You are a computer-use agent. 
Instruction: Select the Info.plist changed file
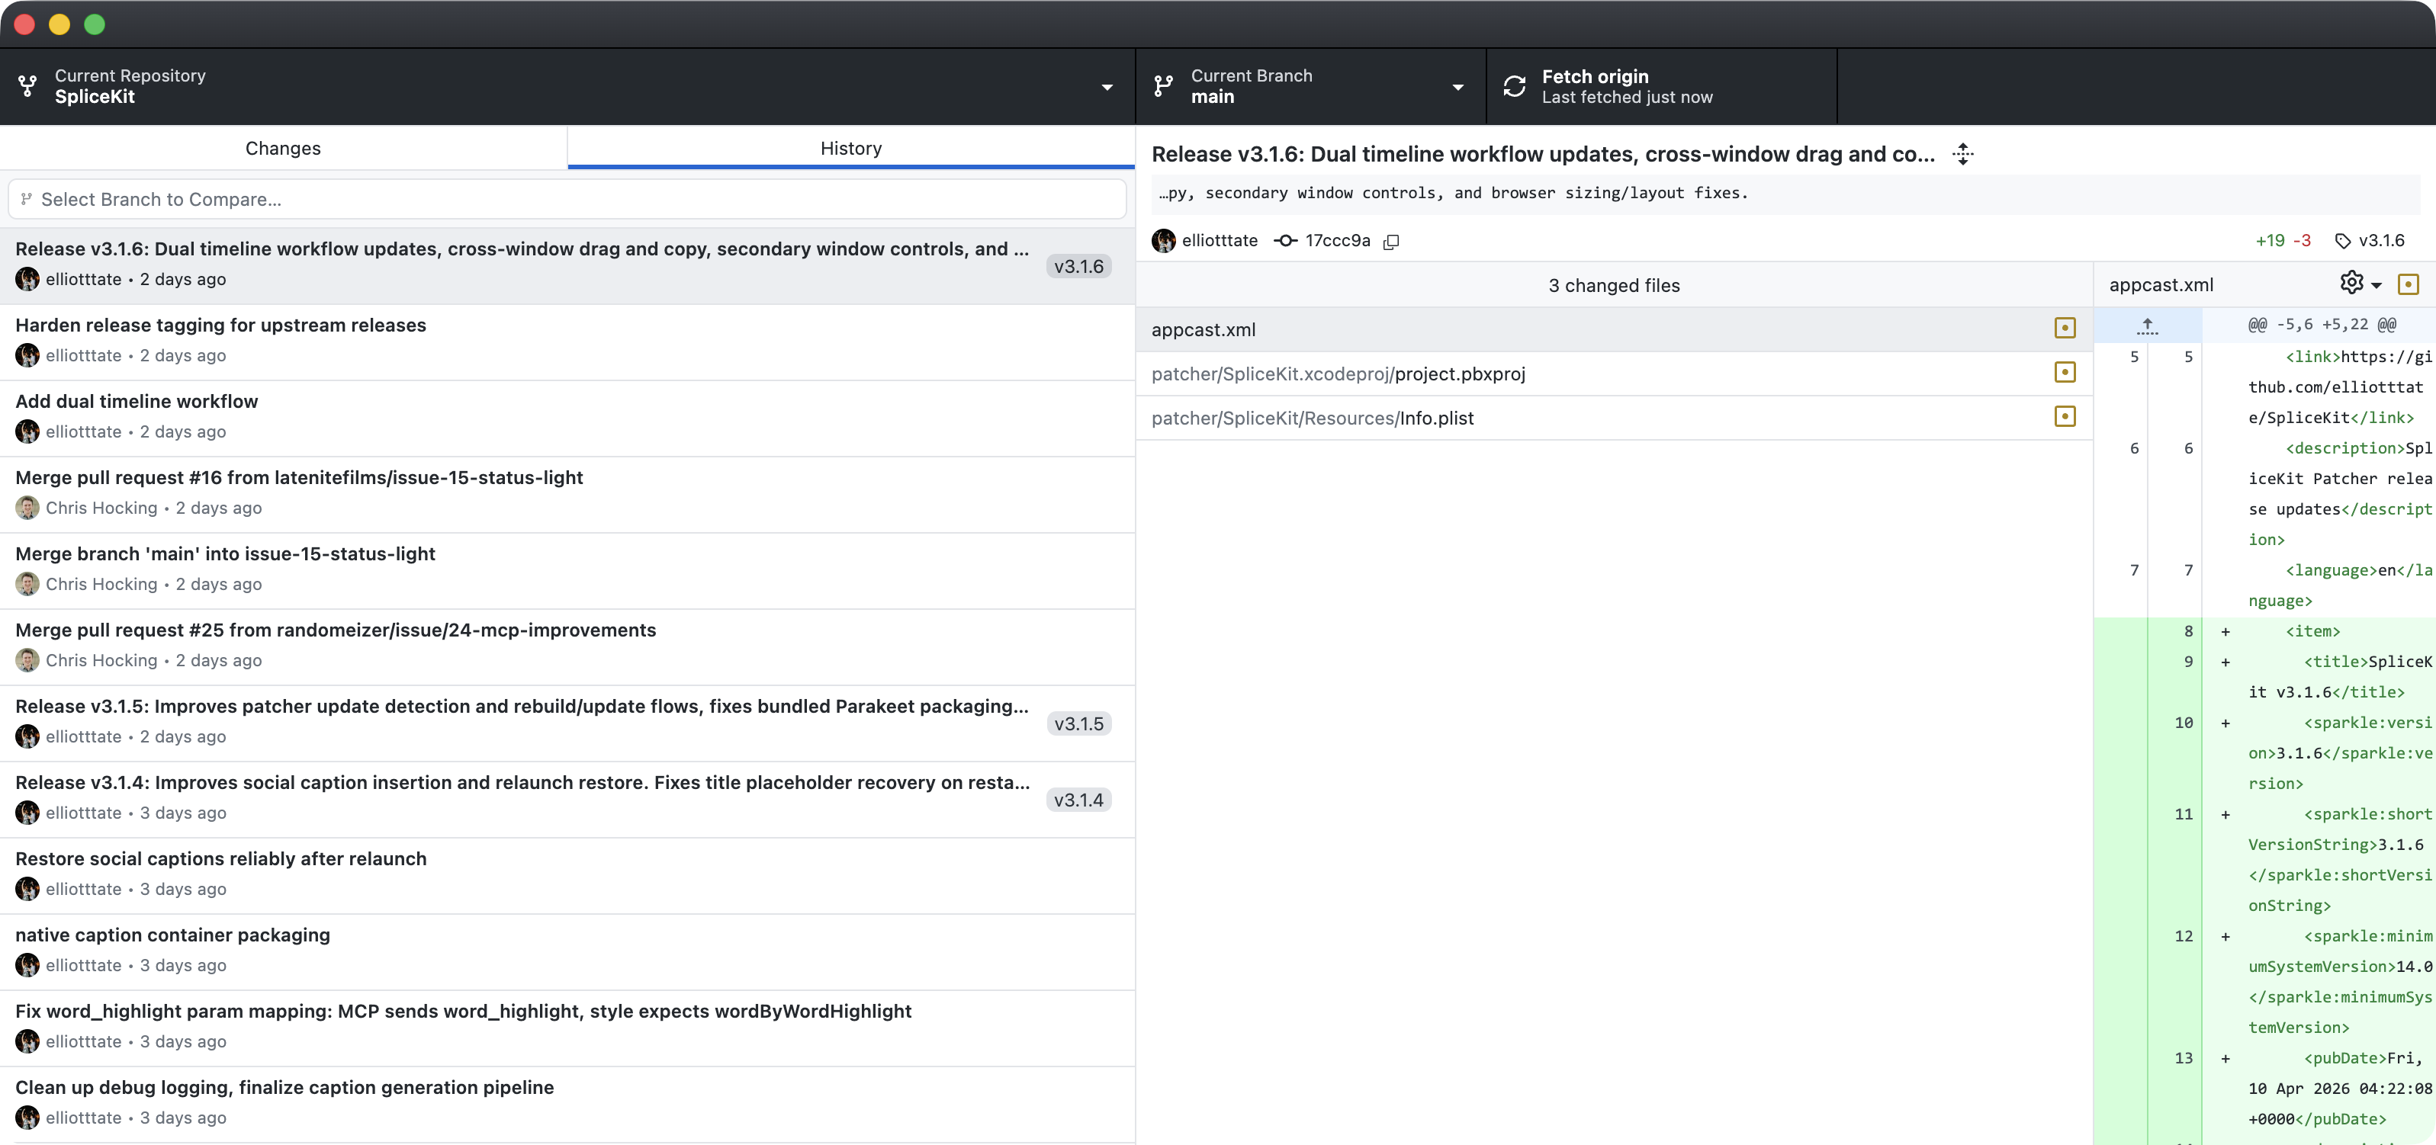[1436, 418]
